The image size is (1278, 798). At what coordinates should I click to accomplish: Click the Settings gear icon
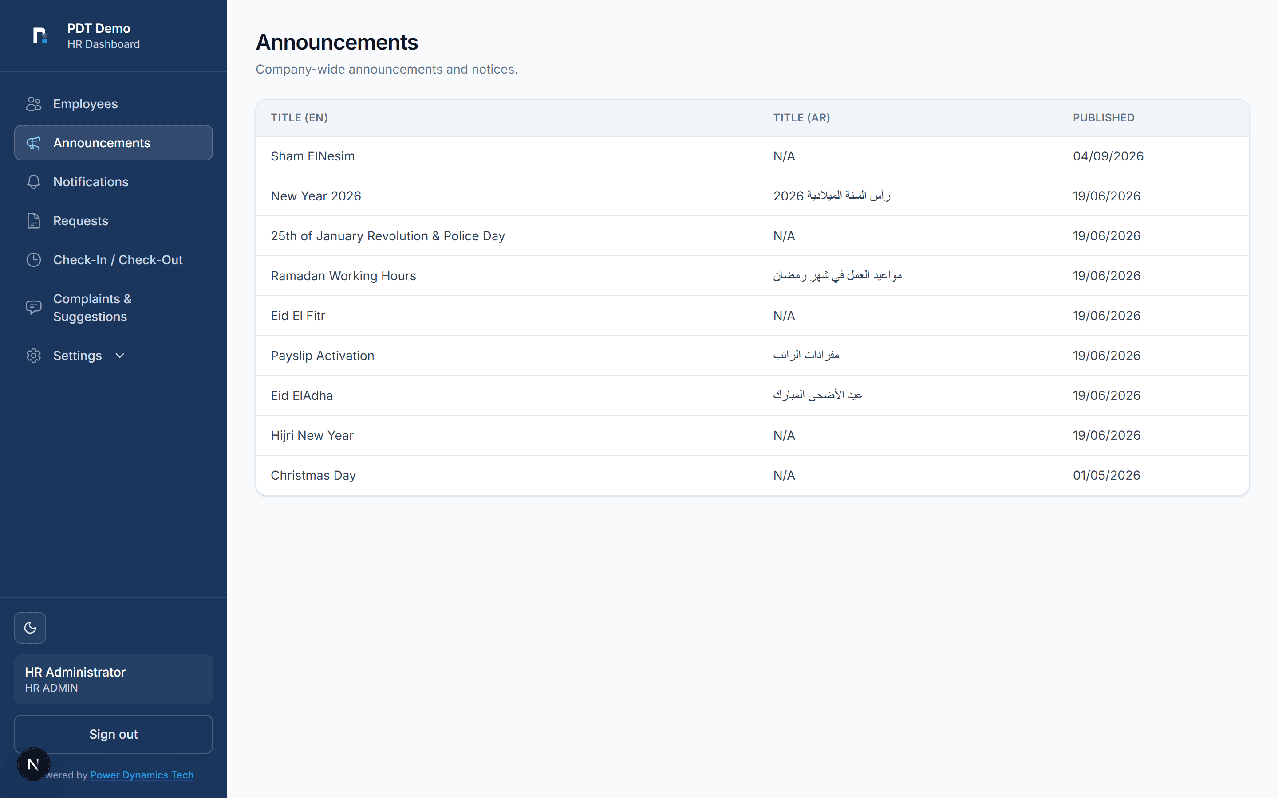(x=34, y=356)
